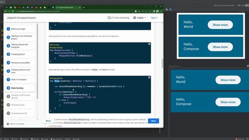Go to step 3 Getting started with Compose

pos(20,46)
